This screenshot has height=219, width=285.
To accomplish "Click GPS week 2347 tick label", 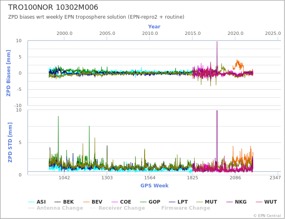I will click(x=275, y=178).
